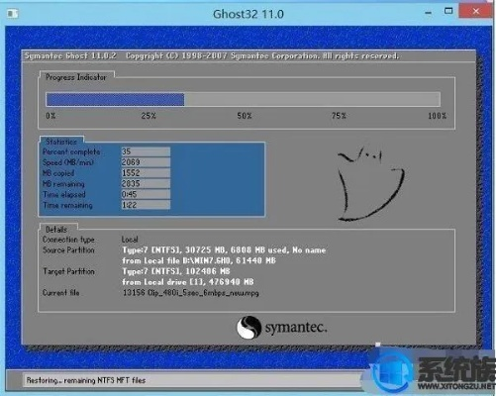Click target partition line with 102406 MB
496x396 pixels.
(176, 271)
